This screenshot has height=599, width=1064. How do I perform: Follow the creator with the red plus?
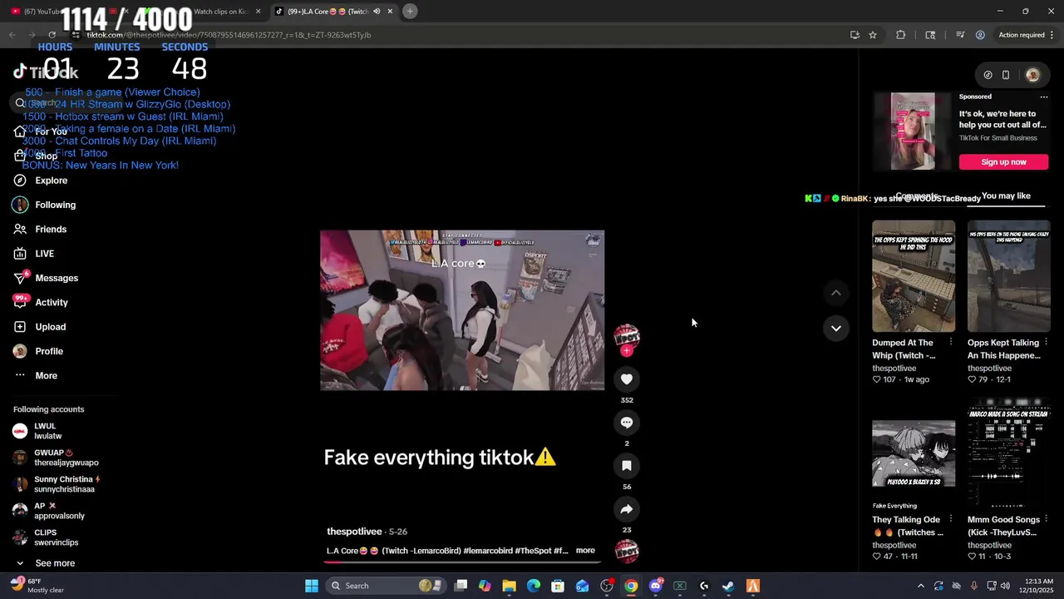(x=627, y=351)
